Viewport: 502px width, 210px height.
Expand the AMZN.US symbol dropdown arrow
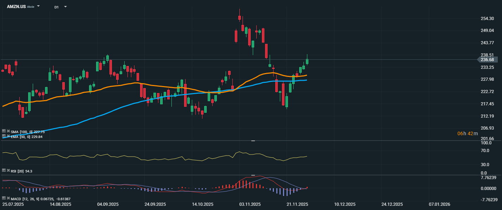(x=38, y=6)
